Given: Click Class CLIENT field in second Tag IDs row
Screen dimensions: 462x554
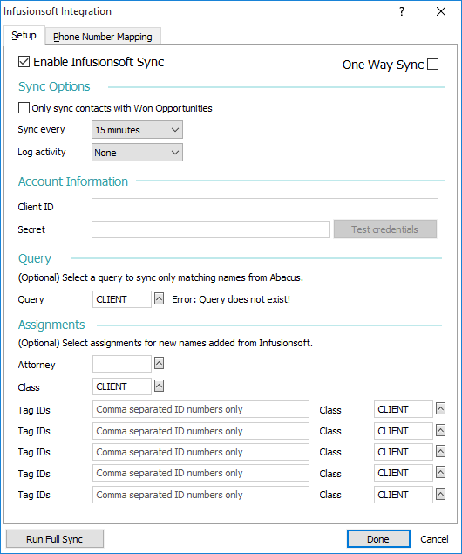Looking at the screenshot, I should [x=404, y=431].
